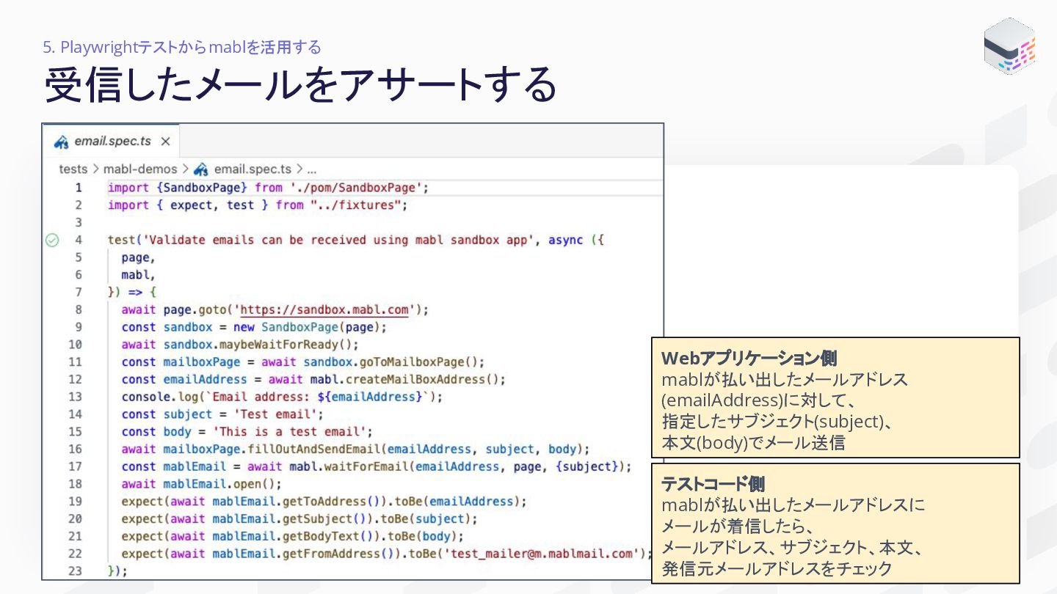
Task: Click line number 1 in the gutter
Action: [x=79, y=188]
